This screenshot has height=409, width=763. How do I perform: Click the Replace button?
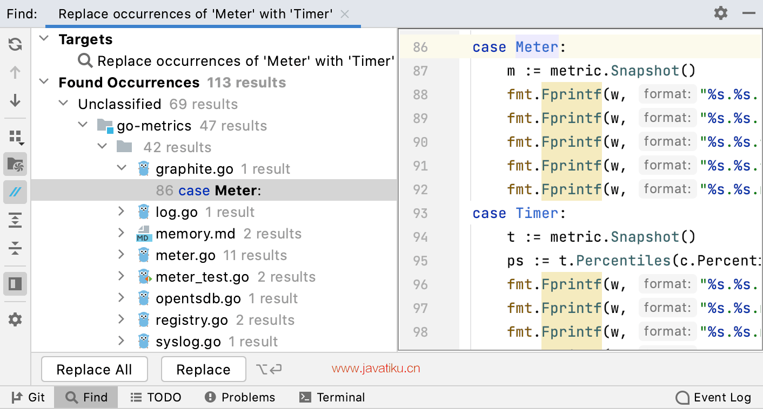pyautogui.click(x=203, y=369)
